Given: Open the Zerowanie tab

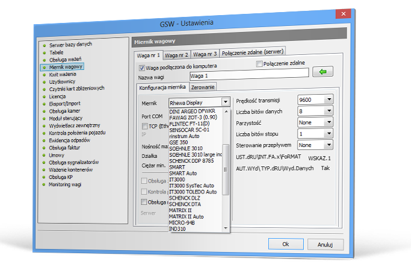Looking at the screenshot, I should [x=202, y=87].
